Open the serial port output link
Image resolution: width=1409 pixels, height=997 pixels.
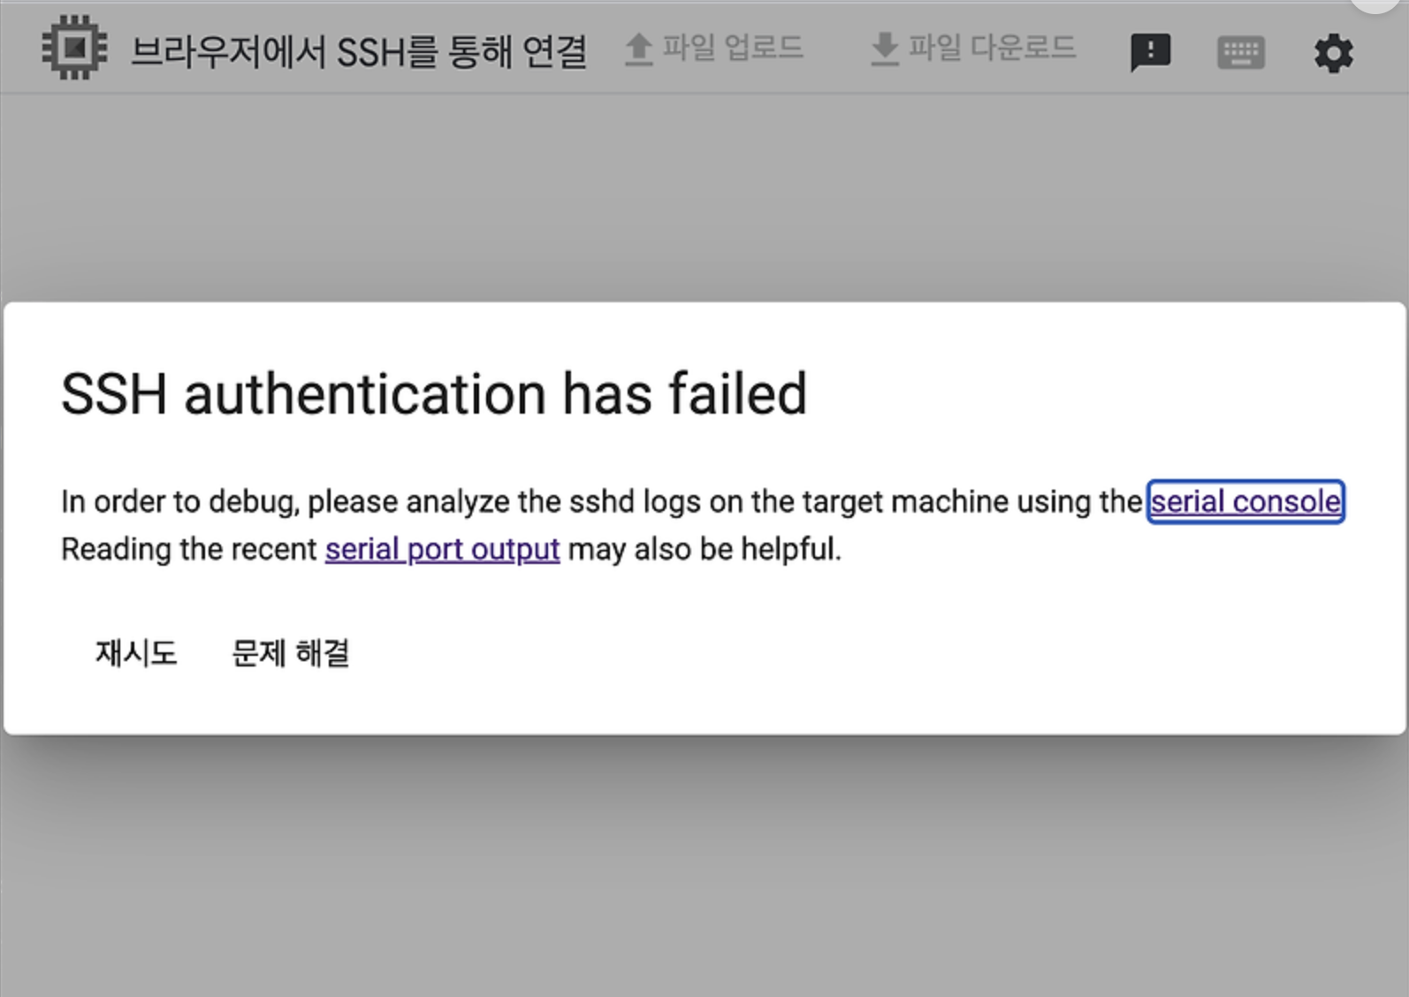click(x=442, y=549)
